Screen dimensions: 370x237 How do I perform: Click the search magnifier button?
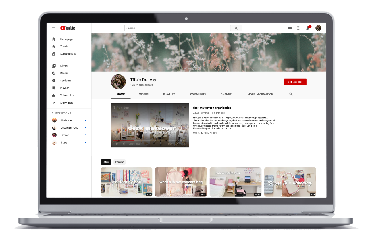pos(236,28)
